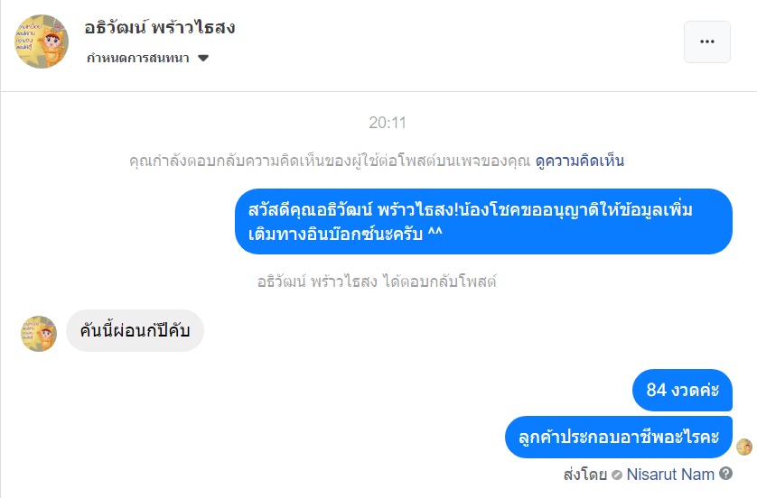Select the 84 งวดค่ะ message bubble
The width and height of the screenshot is (757, 498).
pos(682,391)
